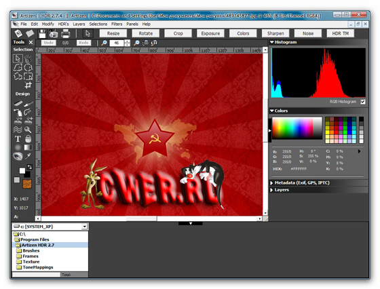
Task: Pick a color from the spectrum gradient
Action: click(297, 128)
